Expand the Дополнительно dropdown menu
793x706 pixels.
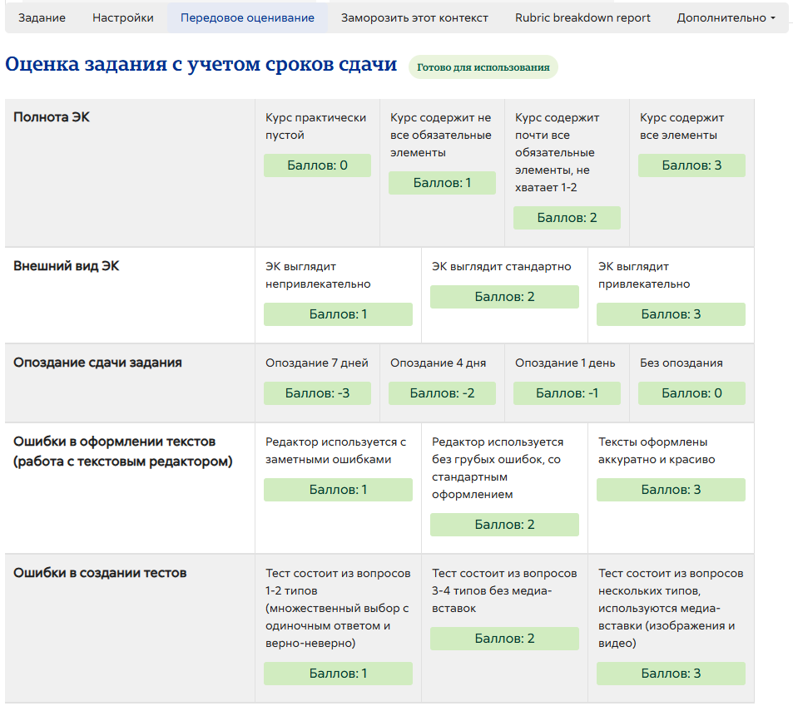coord(726,17)
